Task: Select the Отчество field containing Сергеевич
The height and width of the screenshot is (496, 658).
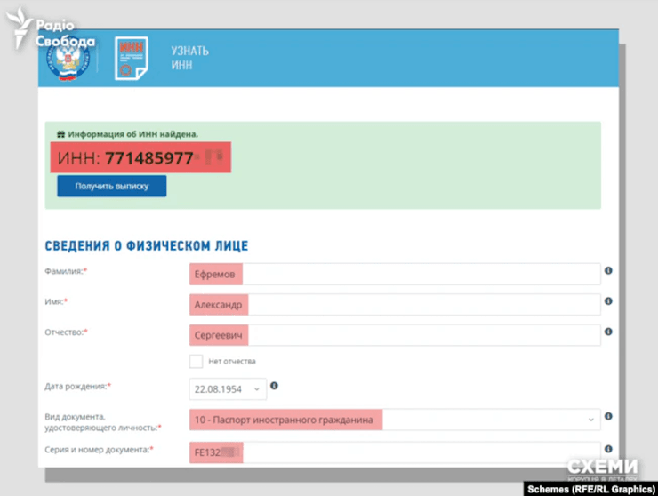Action: point(394,335)
